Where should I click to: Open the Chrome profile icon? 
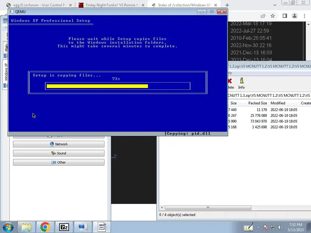(295, 16)
